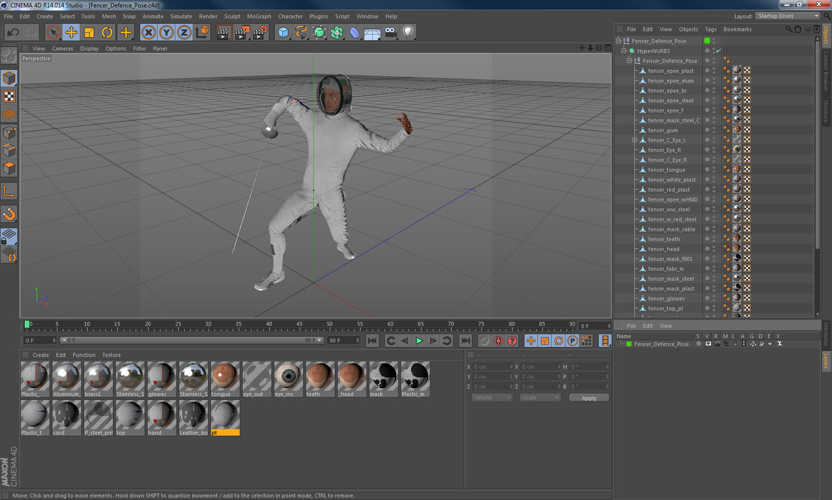Select Texture mode checkerboard icon
The image size is (832, 500).
pos(9,96)
